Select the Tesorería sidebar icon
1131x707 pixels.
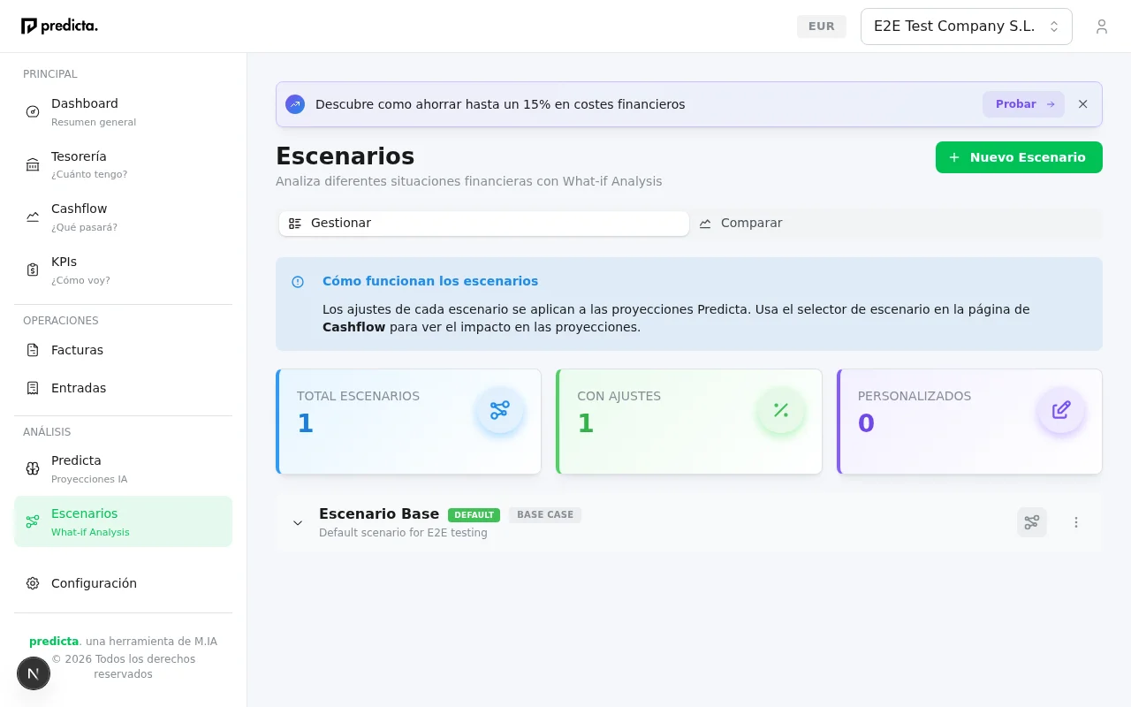33,164
